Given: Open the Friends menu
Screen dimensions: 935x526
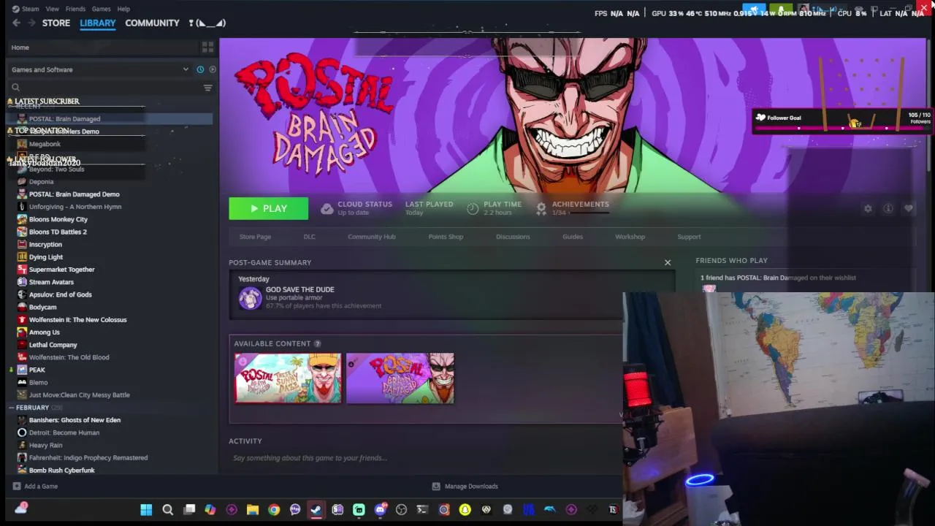Looking at the screenshot, I should pyautogui.click(x=75, y=9).
